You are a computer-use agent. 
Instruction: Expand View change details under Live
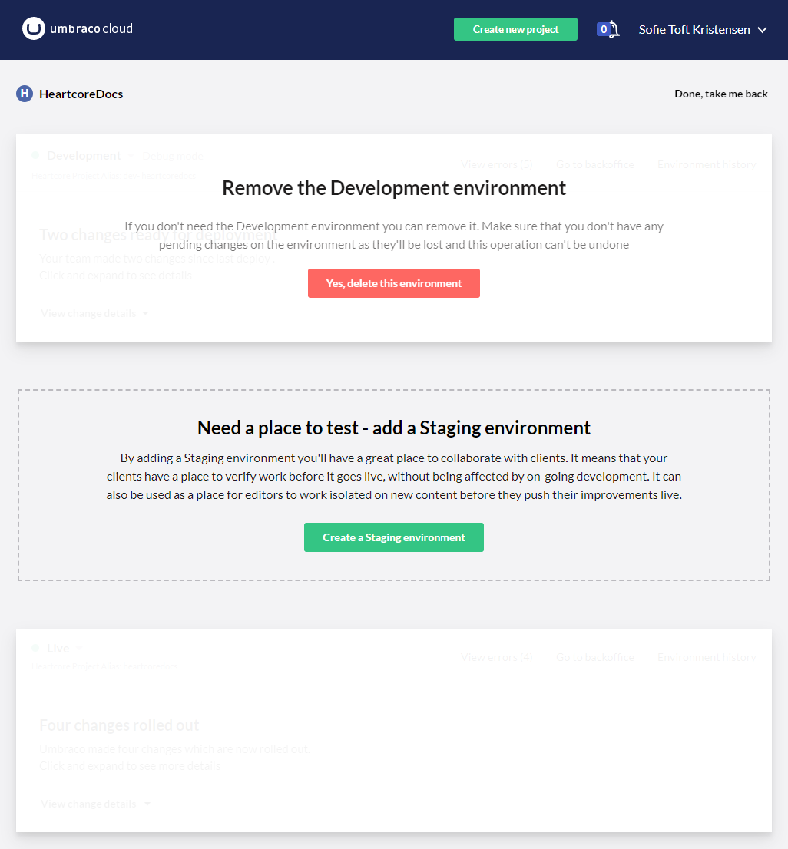pyautogui.click(x=94, y=804)
